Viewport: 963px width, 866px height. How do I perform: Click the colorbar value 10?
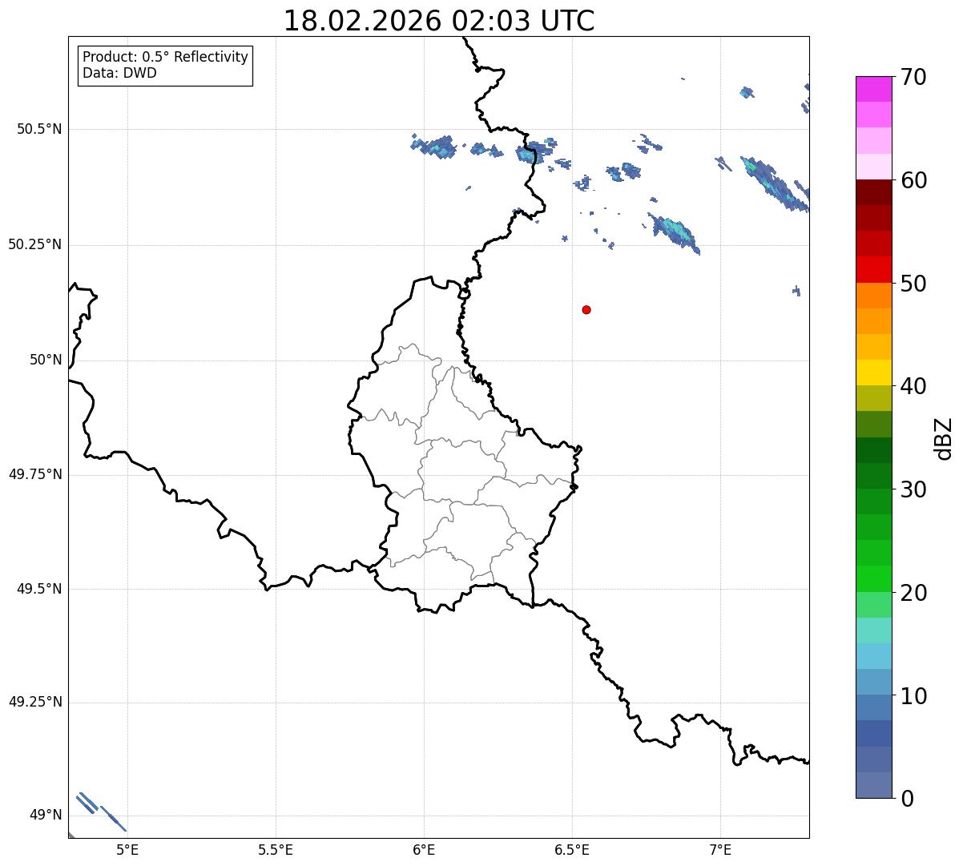pyautogui.click(x=913, y=696)
